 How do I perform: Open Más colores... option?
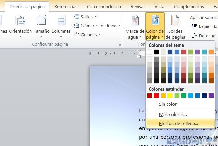tap(180, 114)
